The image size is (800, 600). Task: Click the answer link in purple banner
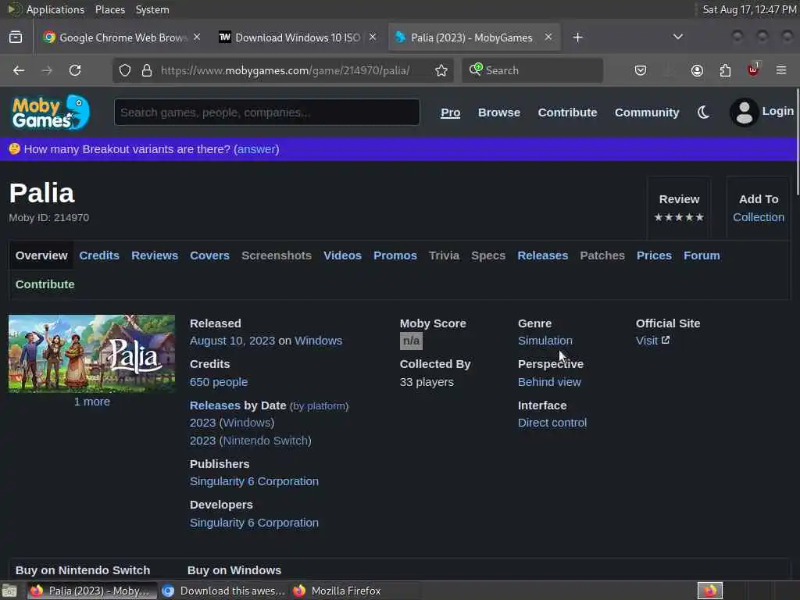tap(256, 149)
